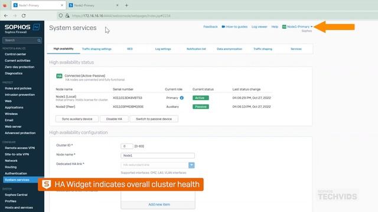Open Routing in sidebar
This screenshot has width=378, height=212.
[x=11, y=167]
